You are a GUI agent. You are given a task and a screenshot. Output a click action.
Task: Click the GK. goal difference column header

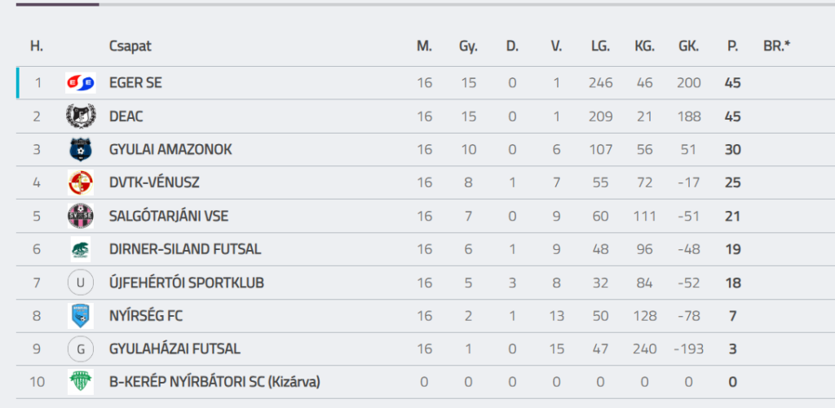pos(688,46)
